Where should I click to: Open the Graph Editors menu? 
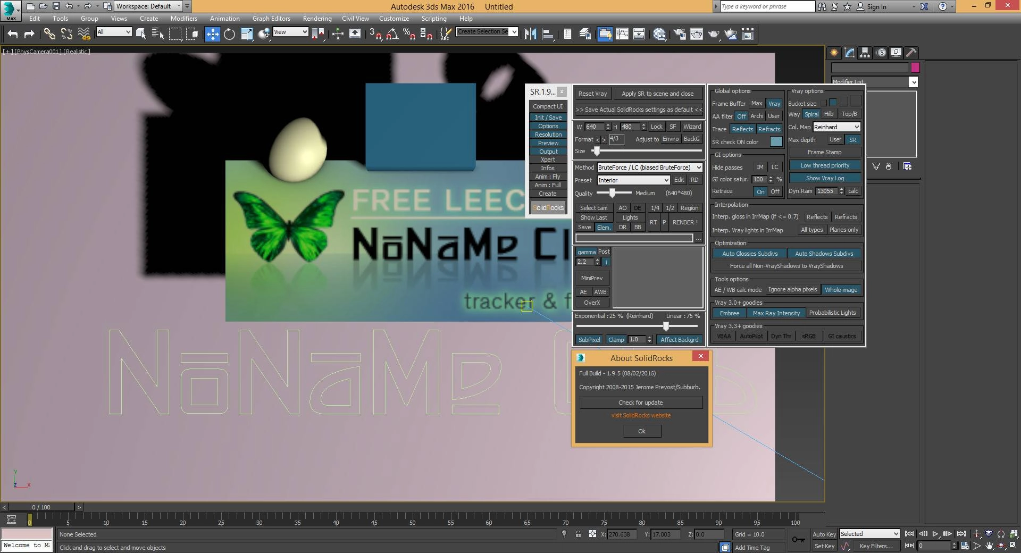[271, 19]
